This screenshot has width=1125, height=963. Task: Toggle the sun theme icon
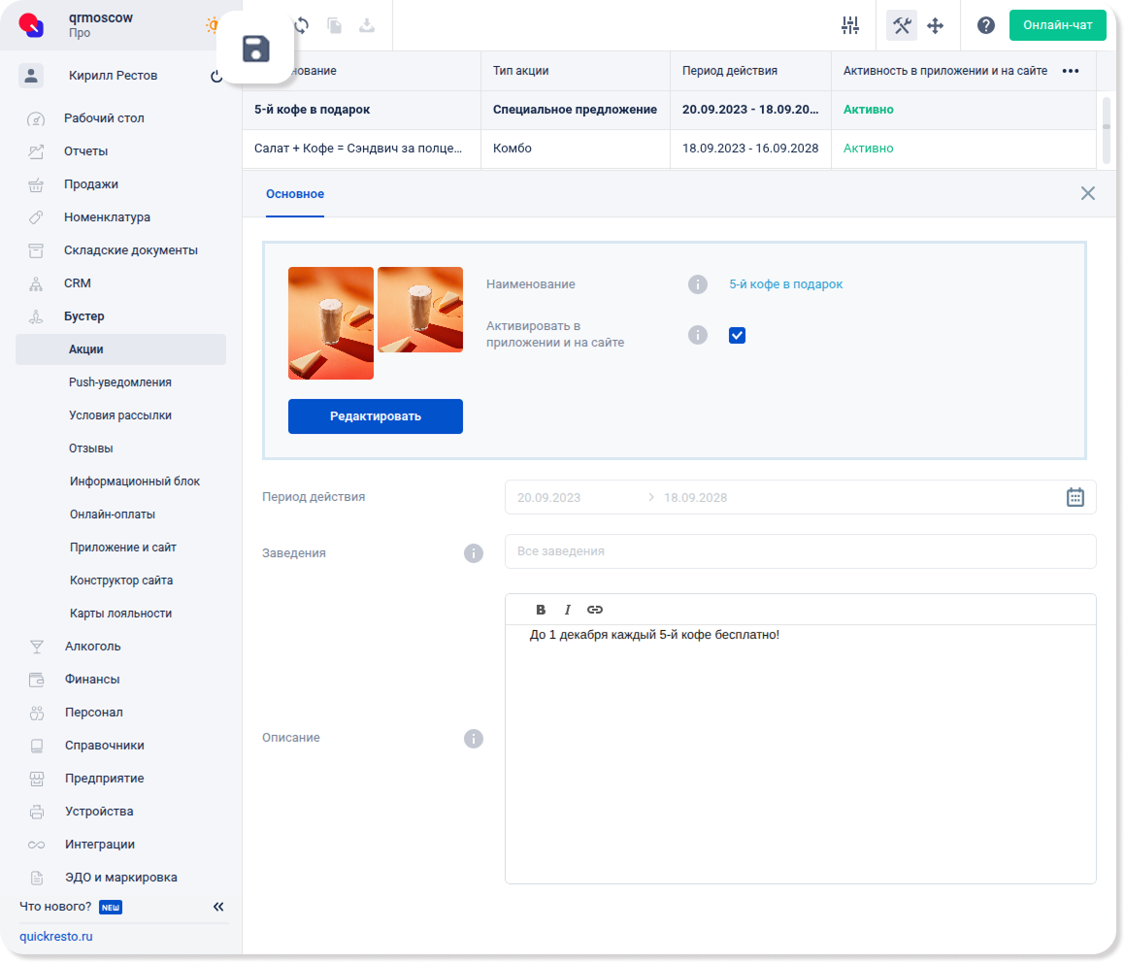click(x=212, y=25)
